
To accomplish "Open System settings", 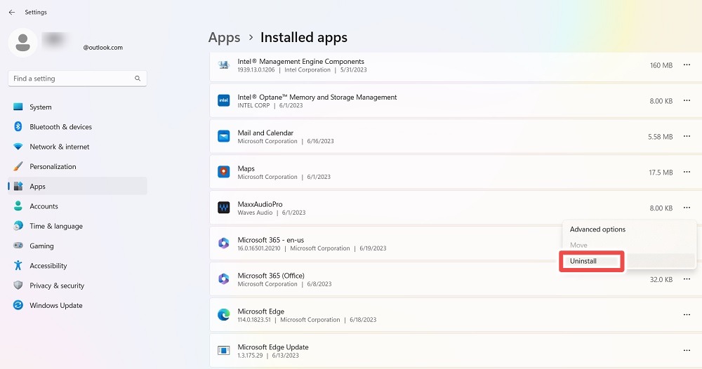I will [77, 107].
